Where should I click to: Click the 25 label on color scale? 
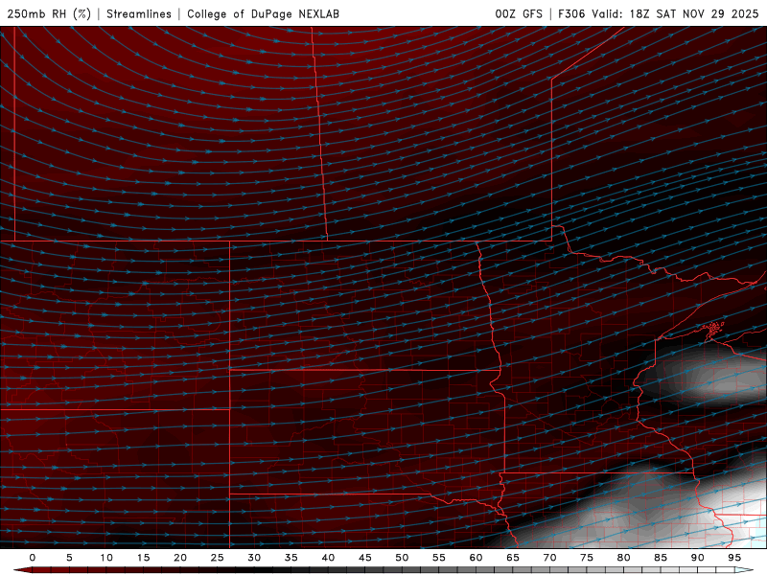pyautogui.click(x=218, y=558)
